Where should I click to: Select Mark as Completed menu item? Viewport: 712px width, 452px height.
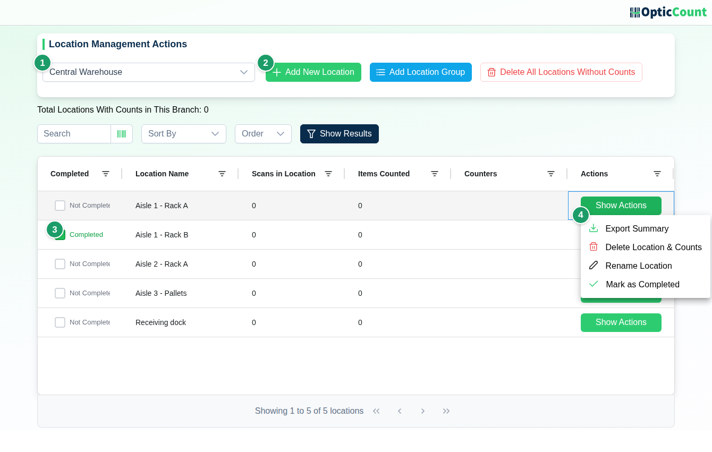pyautogui.click(x=646, y=285)
